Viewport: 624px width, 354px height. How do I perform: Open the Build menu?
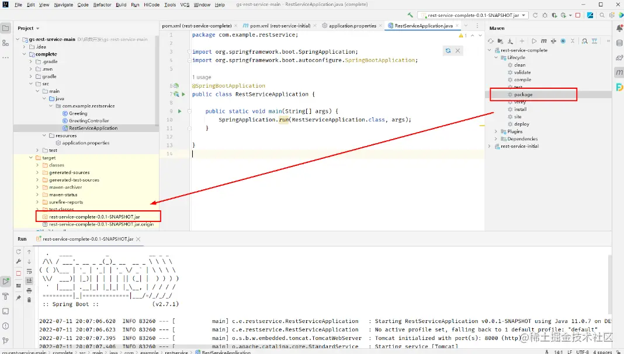point(121,5)
